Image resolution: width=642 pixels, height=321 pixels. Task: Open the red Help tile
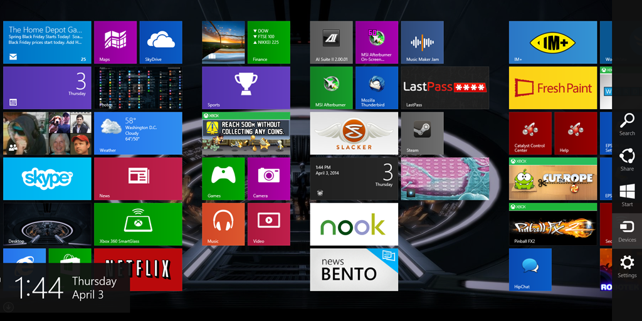[576, 134]
